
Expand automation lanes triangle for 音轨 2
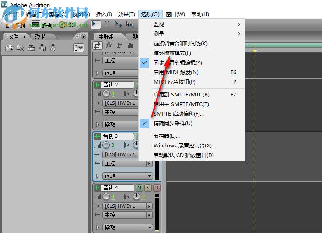tap(97, 124)
